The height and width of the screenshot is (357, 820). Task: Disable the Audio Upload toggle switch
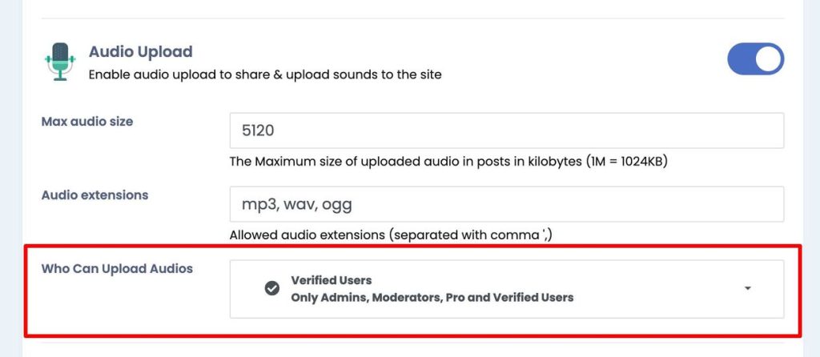coord(756,59)
